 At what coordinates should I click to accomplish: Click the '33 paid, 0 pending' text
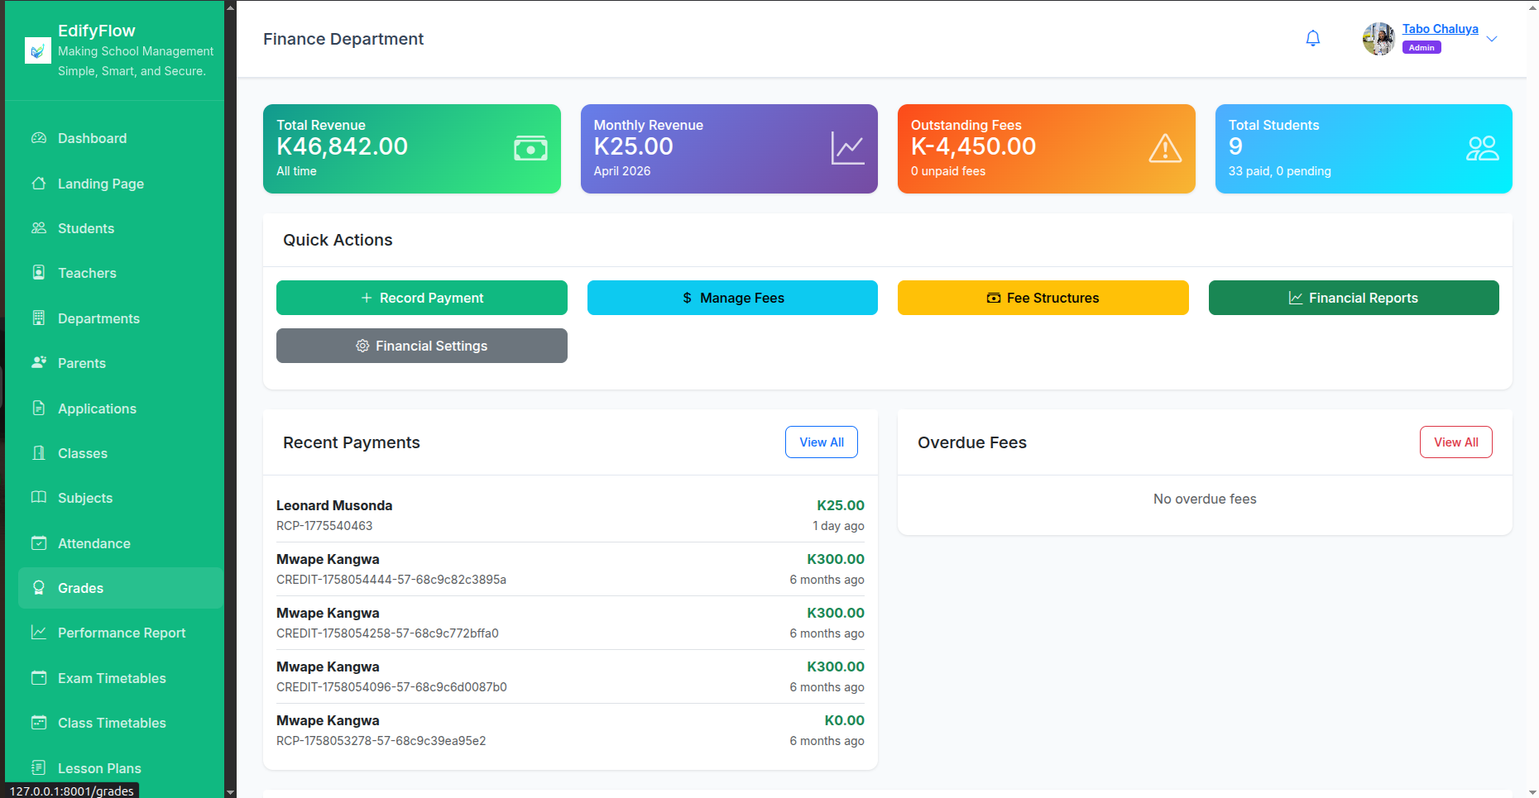pyautogui.click(x=1279, y=171)
